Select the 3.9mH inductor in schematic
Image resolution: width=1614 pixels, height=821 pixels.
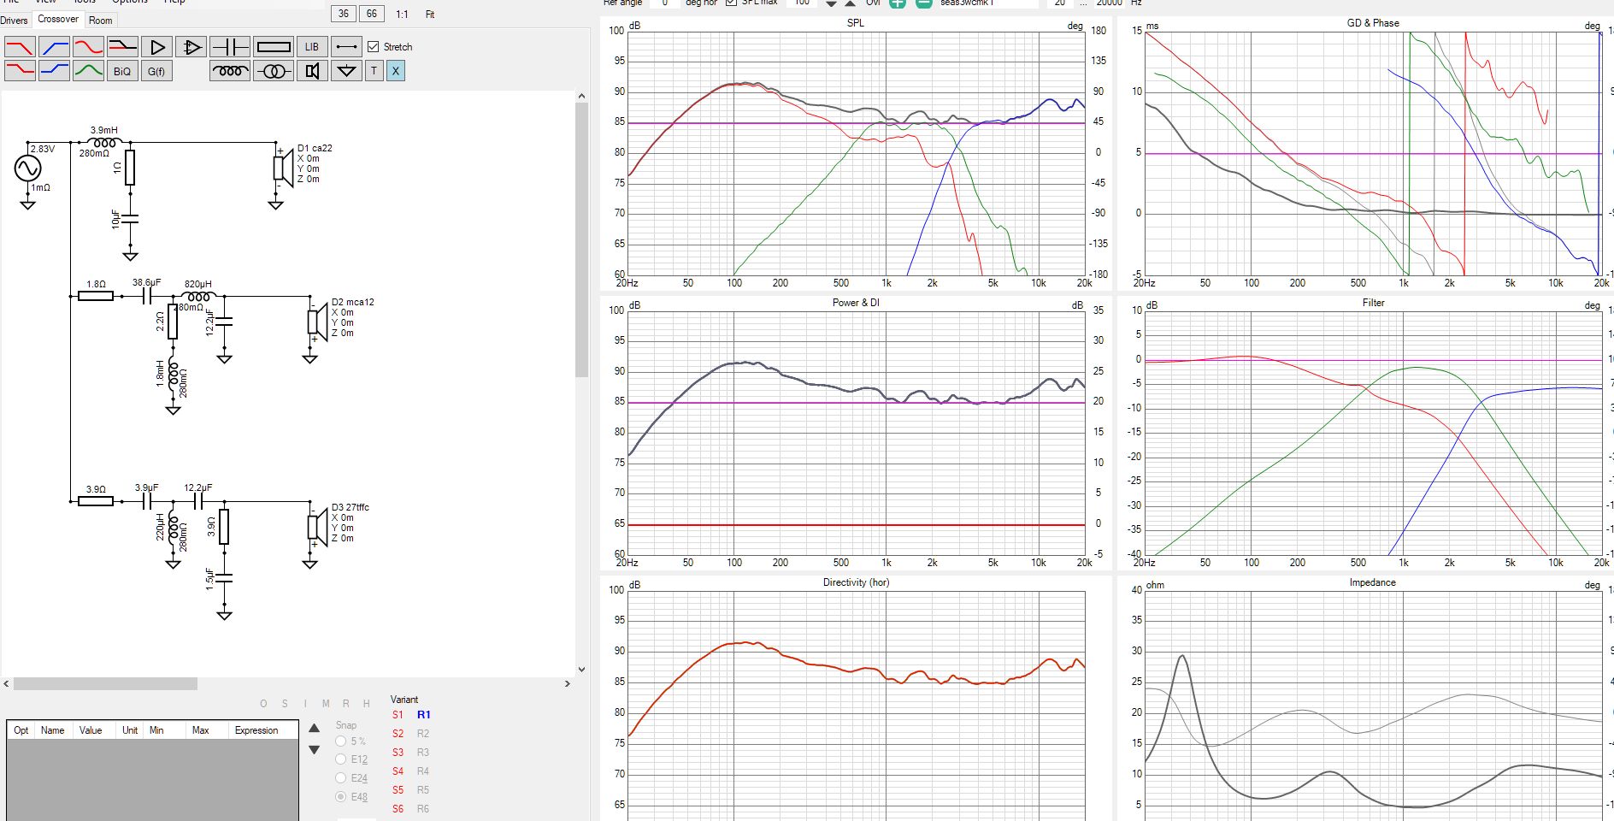(x=104, y=142)
